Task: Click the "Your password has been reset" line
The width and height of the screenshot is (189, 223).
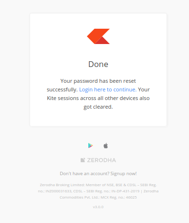Action: tap(98, 81)
